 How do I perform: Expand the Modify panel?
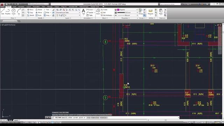click(x=41, y=18)
